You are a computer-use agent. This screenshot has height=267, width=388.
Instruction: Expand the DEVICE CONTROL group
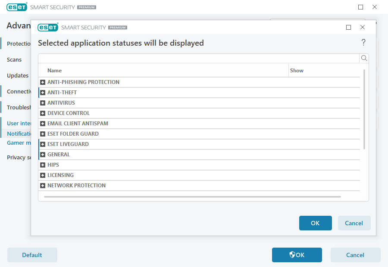click(43, 113)
